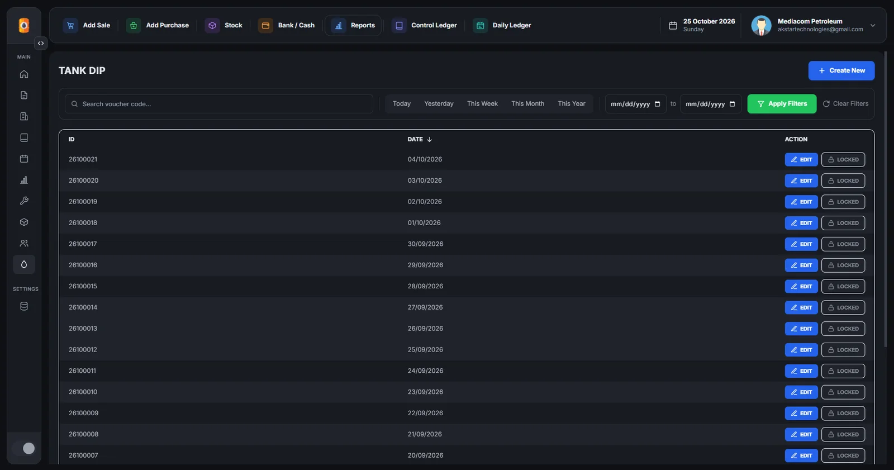Go to the Stock section
The width and height of the screenshot is (894, 470).
(224, 25)
